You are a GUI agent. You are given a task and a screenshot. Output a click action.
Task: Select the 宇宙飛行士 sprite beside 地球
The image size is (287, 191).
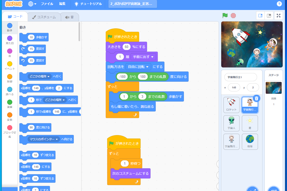231,142
